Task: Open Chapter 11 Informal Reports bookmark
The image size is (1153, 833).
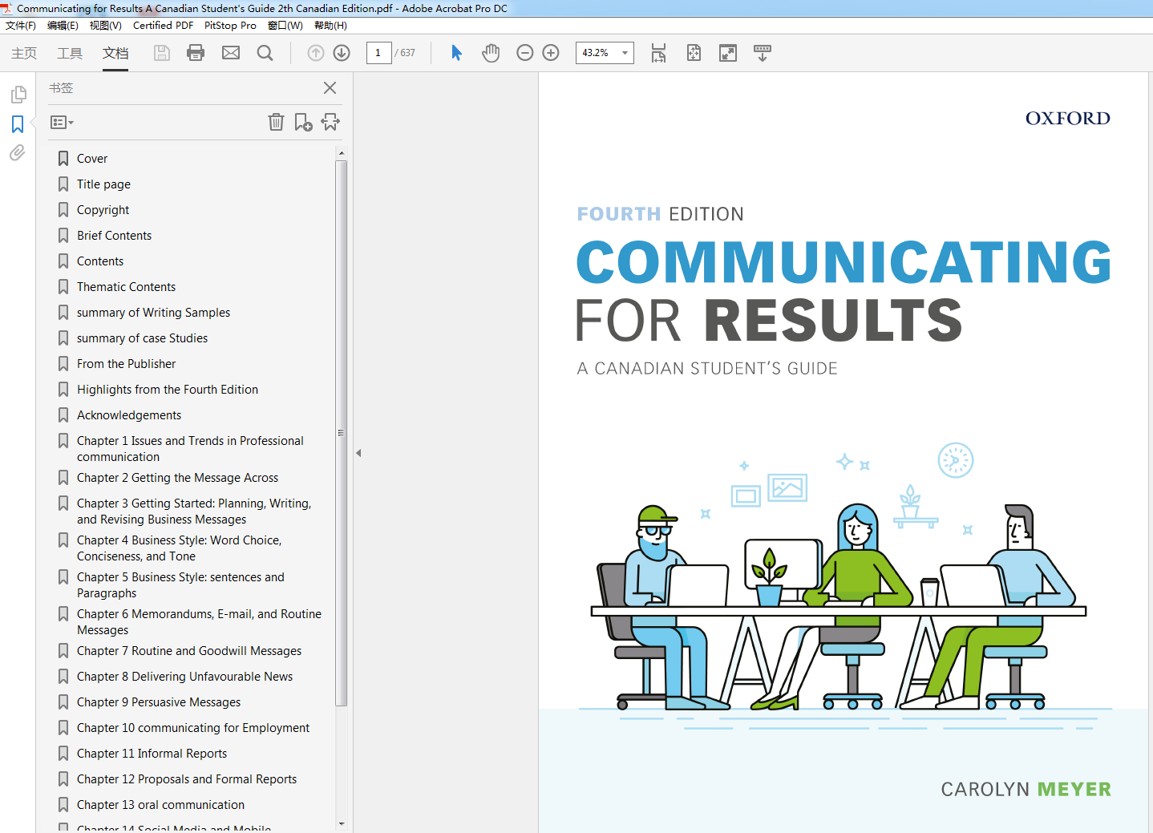Action: point(152,754)
